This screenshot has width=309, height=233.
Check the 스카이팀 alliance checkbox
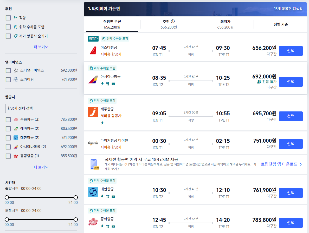click(8, 79)
